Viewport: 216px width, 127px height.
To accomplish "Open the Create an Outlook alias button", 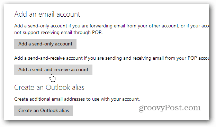I will [x=44, y=111].
